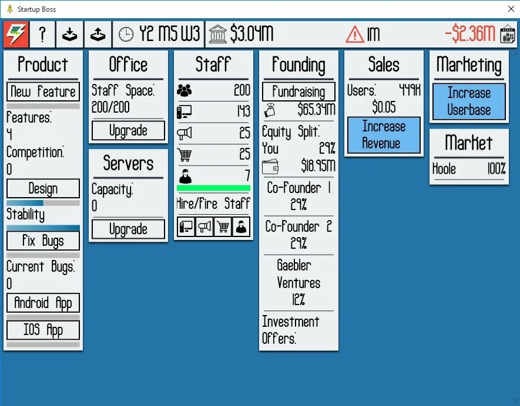Click the rocket icon in title bar
The image size is (520, 406).
coord(10,9)
